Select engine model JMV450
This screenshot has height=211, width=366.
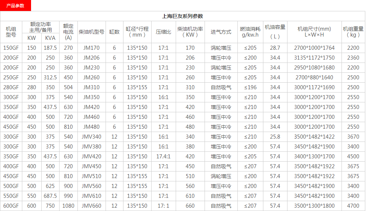91,166
